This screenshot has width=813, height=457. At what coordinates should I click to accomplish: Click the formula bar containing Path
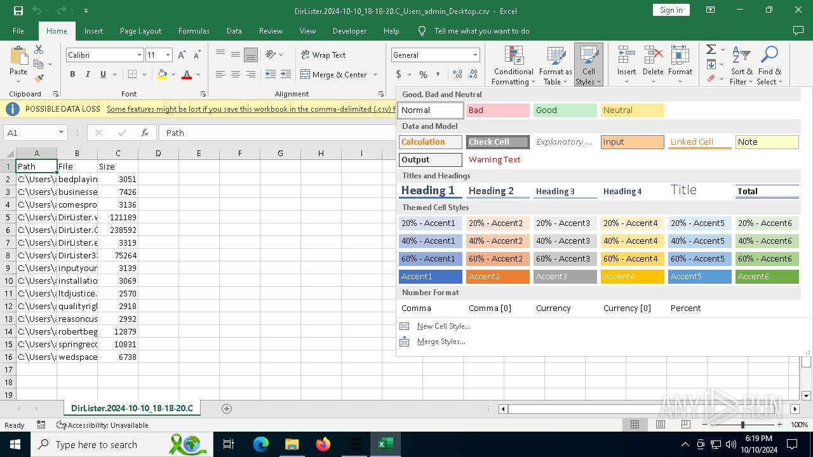277,133
